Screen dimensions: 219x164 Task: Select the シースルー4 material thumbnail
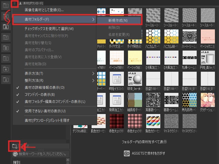(x=190, y=15)
